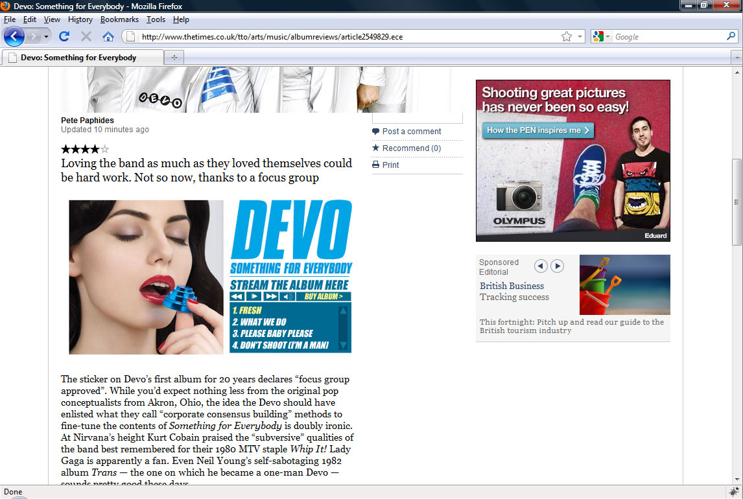The image size is (743, 499).
Task: Go back using the Back arrow button
Action: pyautogui.click(x=14, y=36)
